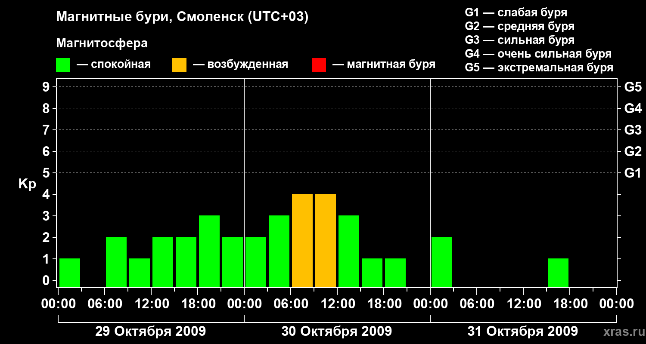Click the Kp 3 bar at 12:00 on 30 October
This screenshot has width=646, height=344.
point(349,251)
